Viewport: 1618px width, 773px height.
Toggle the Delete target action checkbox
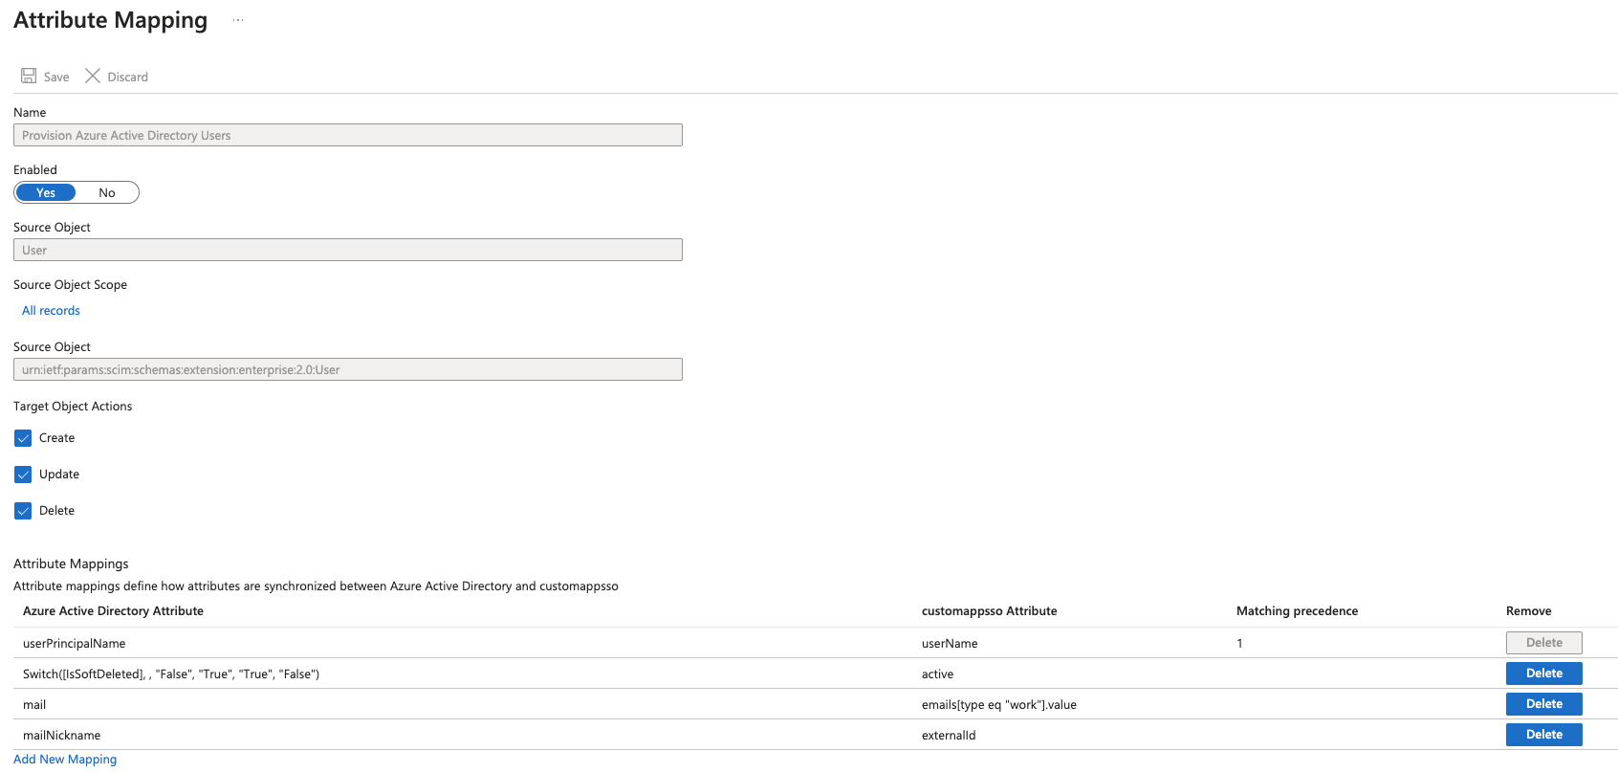click(x=24, y=511)
